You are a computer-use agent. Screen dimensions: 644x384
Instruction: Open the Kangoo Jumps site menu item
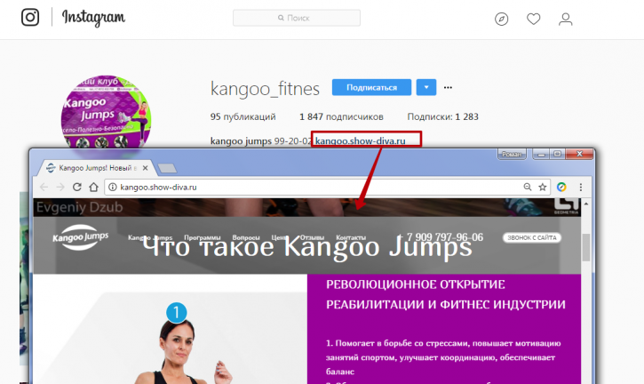tap(150, 237)
